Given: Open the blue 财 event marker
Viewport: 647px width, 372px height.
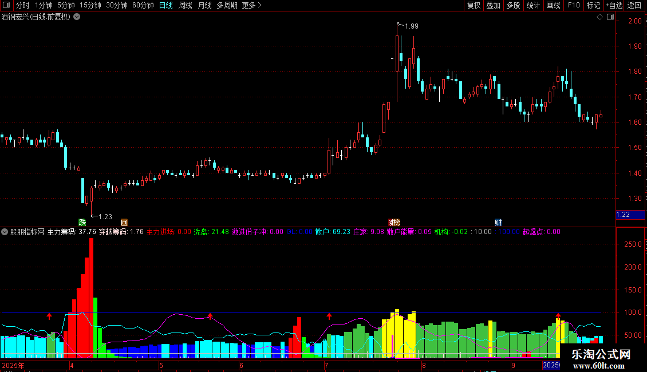Looking at the screenshot, I should (x=498, y=222).
